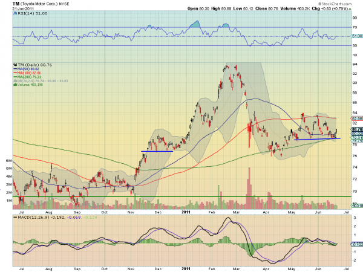This screenshot has width=363, height=272.
Task: Click the 'MA(50) 80.02' legend entry
Action: [28, 69]
